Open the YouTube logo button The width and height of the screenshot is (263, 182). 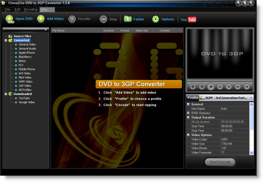[188, 20]
